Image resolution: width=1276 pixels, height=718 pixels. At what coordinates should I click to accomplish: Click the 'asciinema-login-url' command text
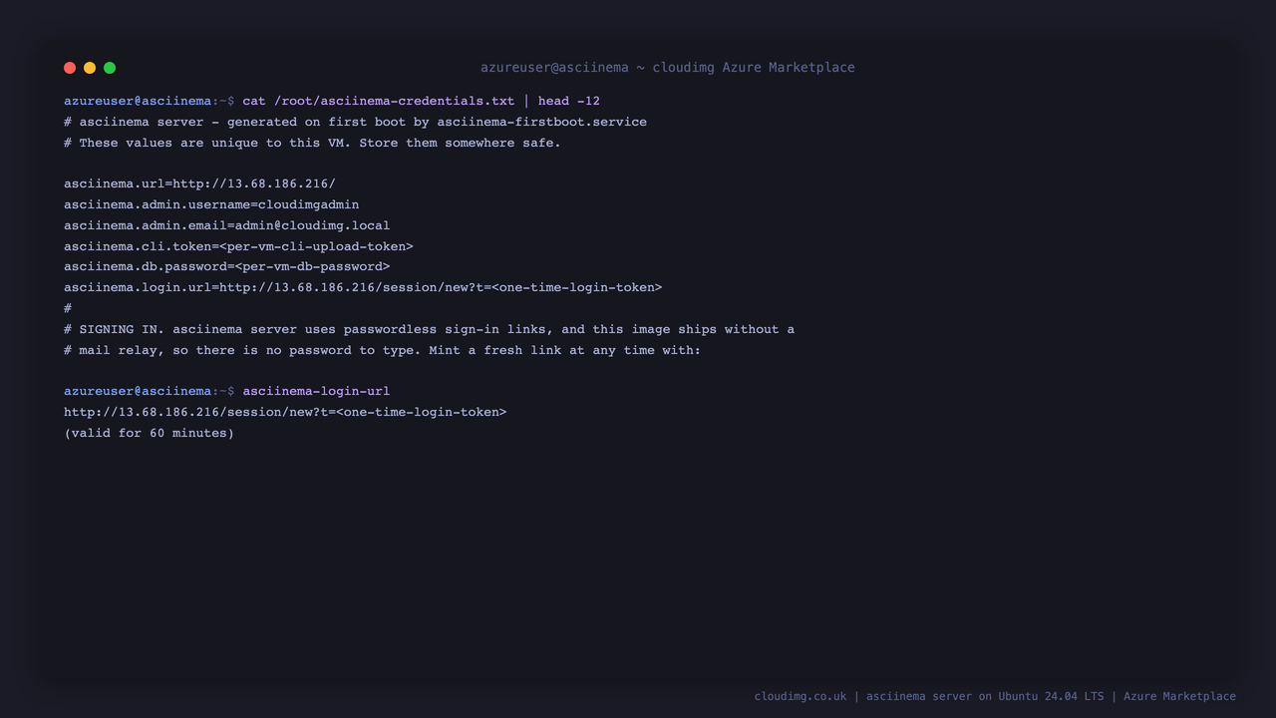tap(316, 391)
